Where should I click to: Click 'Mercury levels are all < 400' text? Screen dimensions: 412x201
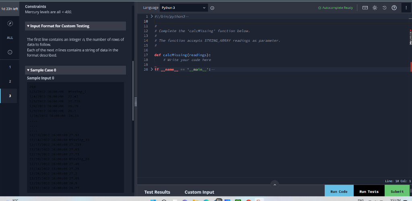click(48, 12)
